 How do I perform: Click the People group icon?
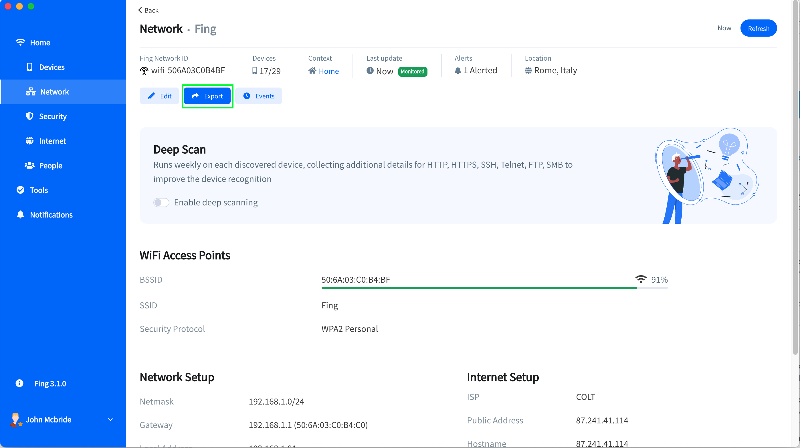click(29, 165)
